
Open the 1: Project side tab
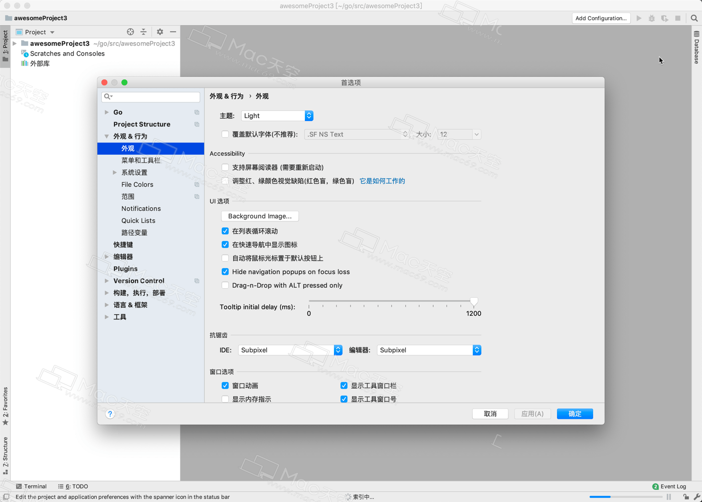(5, 46)
